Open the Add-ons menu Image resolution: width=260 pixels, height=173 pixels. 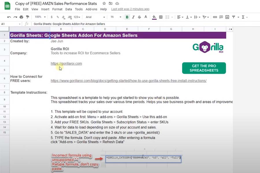(x=91, y=9)
